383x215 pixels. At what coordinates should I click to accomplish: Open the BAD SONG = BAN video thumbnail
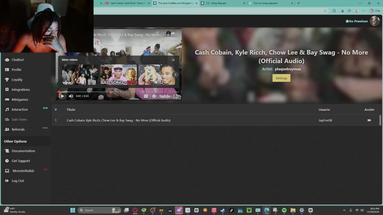click(x=118, y=75)
